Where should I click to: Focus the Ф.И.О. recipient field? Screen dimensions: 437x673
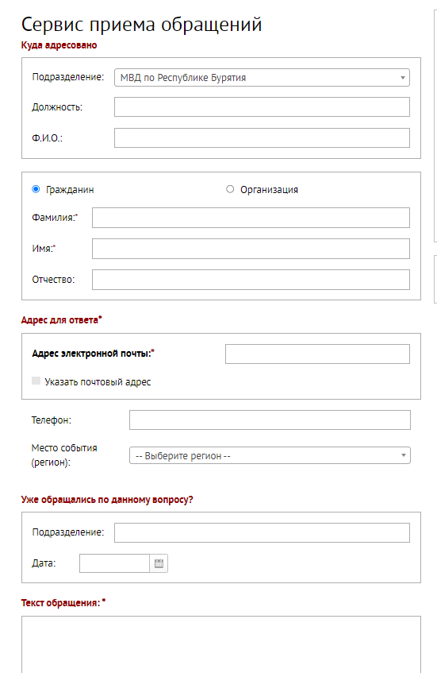[262, 137]
